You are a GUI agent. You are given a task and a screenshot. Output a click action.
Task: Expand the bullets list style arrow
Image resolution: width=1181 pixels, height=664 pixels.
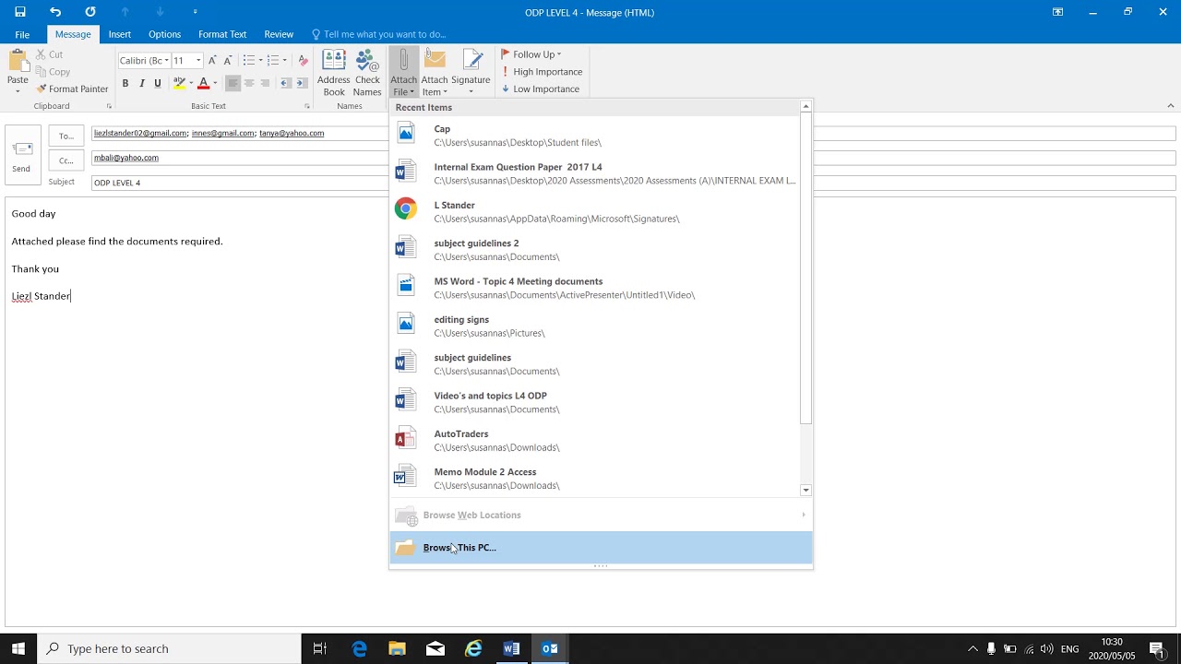[261, 60]
